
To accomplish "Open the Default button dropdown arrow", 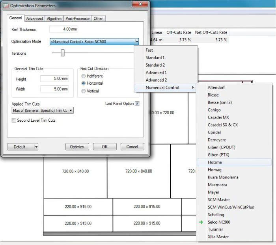I will (36, 147).
